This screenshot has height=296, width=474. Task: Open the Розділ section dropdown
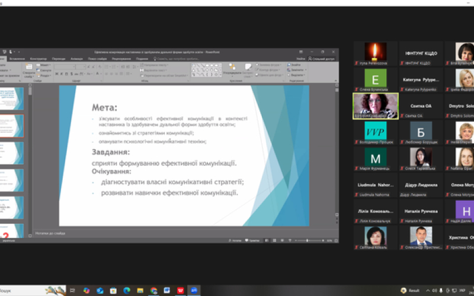point(43,75)
